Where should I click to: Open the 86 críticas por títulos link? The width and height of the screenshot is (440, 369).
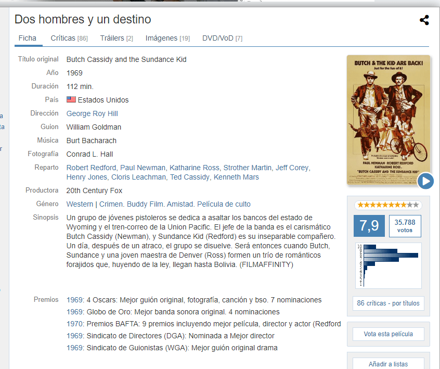[x=388, y=303]
